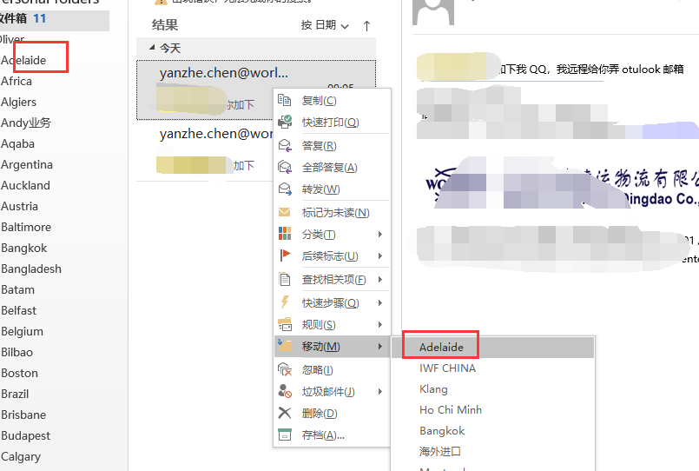The image size is (699, 471).
Task: Click the Ignore conversation icon
Action: tap(285, 369)
